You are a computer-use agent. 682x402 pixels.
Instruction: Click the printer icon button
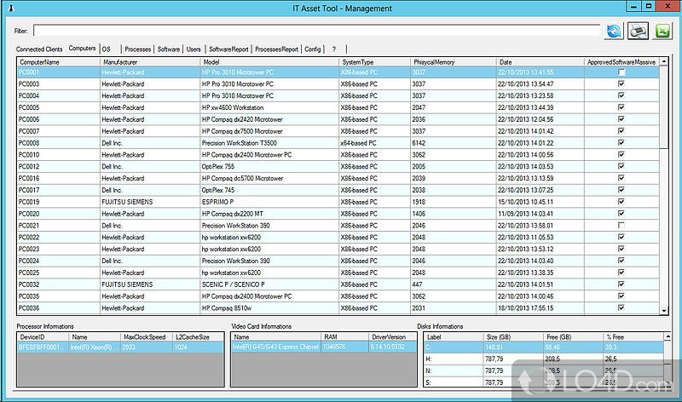[638, 32]
